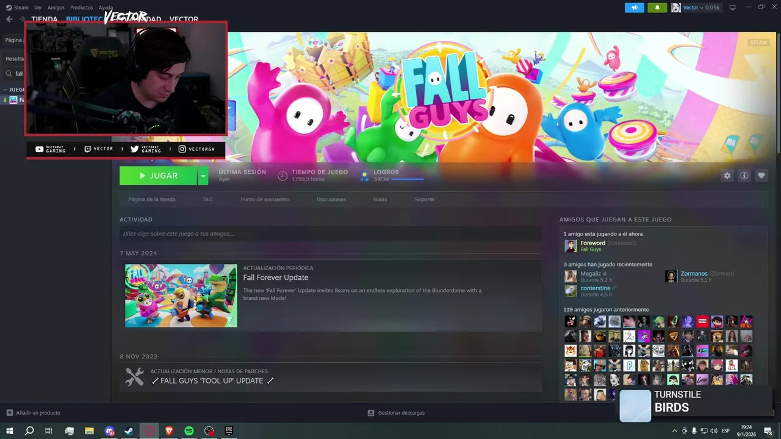Expand hidden system tray icons chevron

[x=676, y=431]
